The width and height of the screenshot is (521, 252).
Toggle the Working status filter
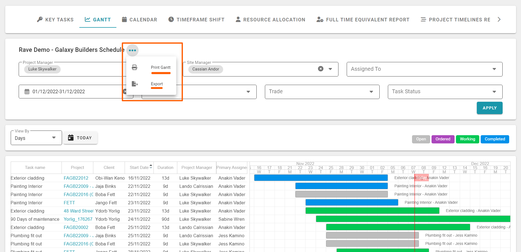click(x=467, y=139)
